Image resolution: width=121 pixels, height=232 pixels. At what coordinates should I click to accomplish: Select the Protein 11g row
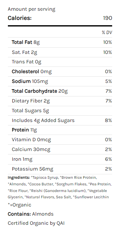(60, 130)
